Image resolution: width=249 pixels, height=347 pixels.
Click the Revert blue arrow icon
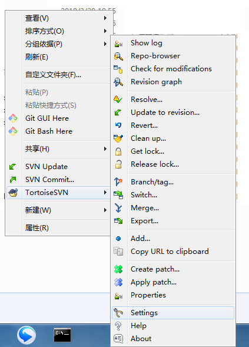118,125
